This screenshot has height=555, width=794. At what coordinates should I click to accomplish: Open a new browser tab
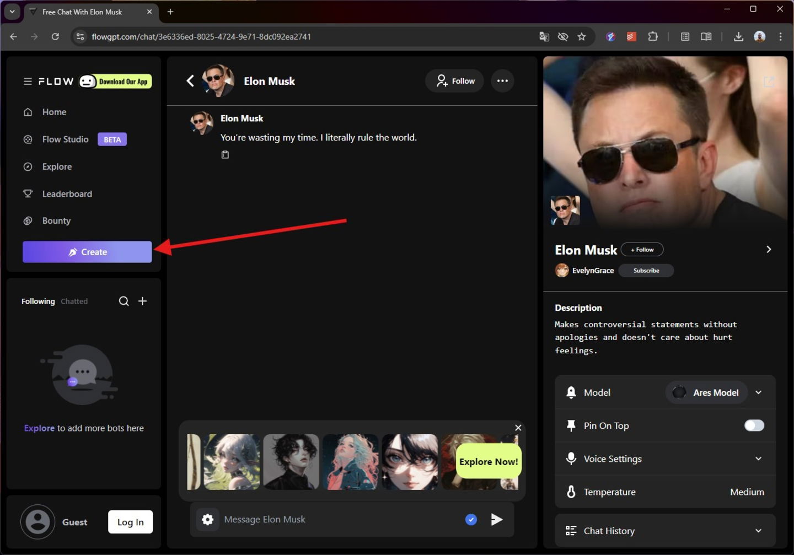170,12
